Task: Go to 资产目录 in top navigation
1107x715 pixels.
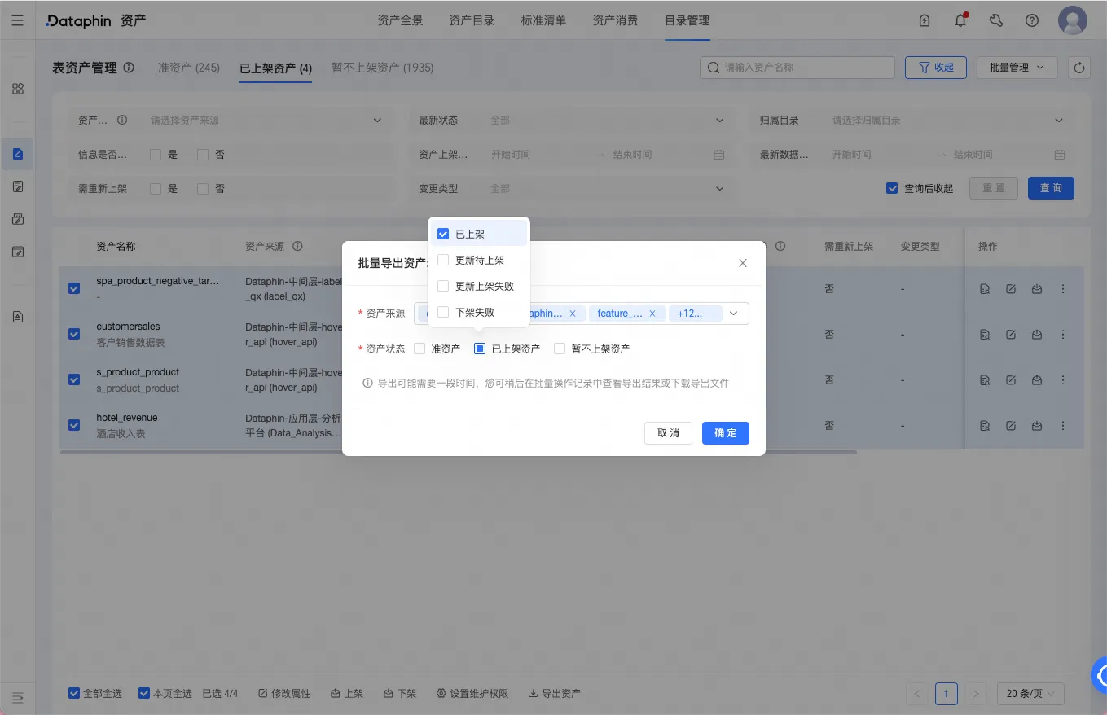Action: (472, 20)
